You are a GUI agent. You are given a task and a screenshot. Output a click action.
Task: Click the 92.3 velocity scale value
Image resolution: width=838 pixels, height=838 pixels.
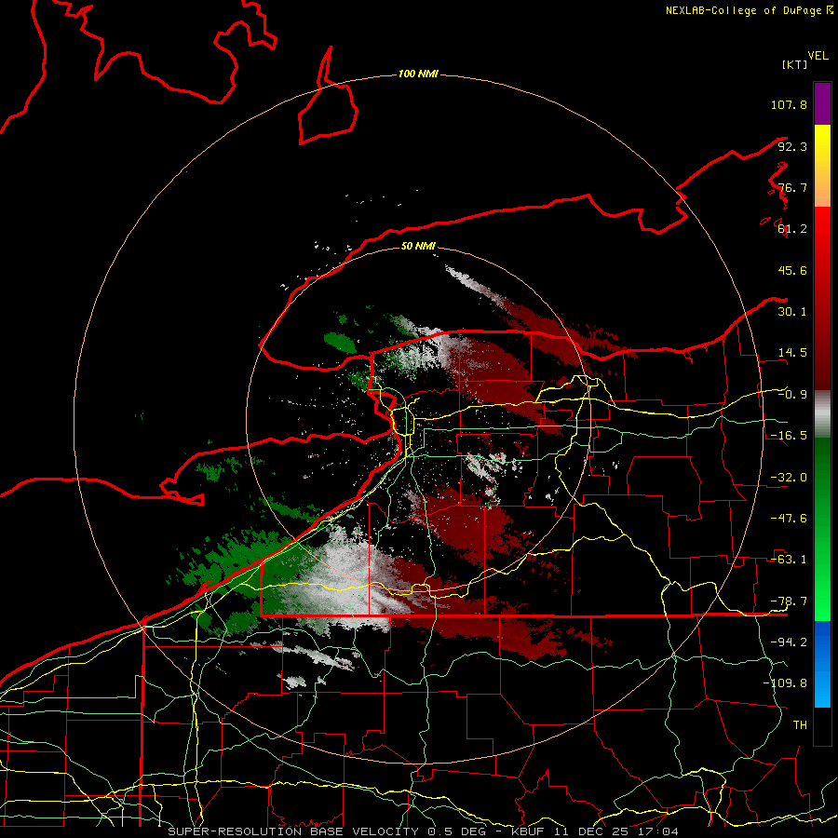click(x=792, y=146)
